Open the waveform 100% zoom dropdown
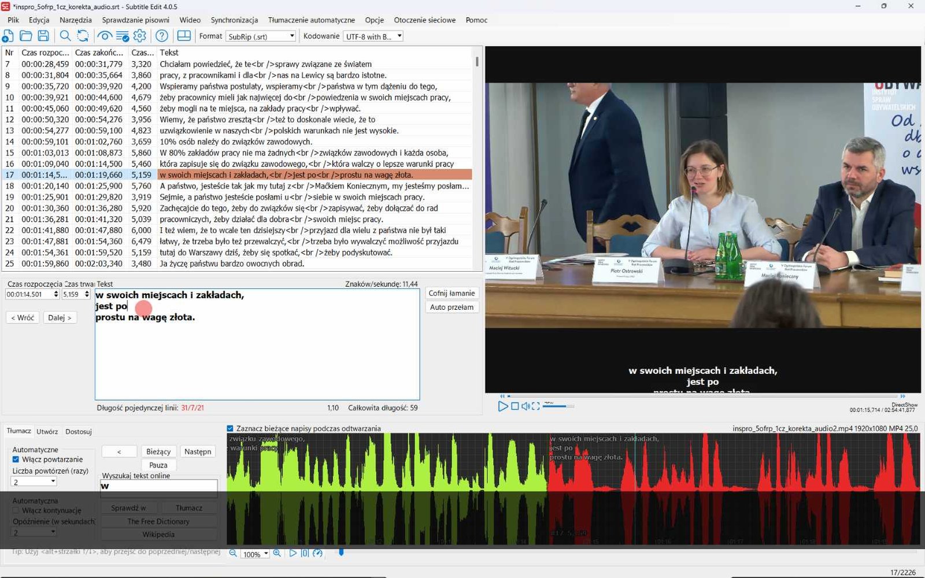This screenshot has height=578, width=925. click(x=255, y=554)
